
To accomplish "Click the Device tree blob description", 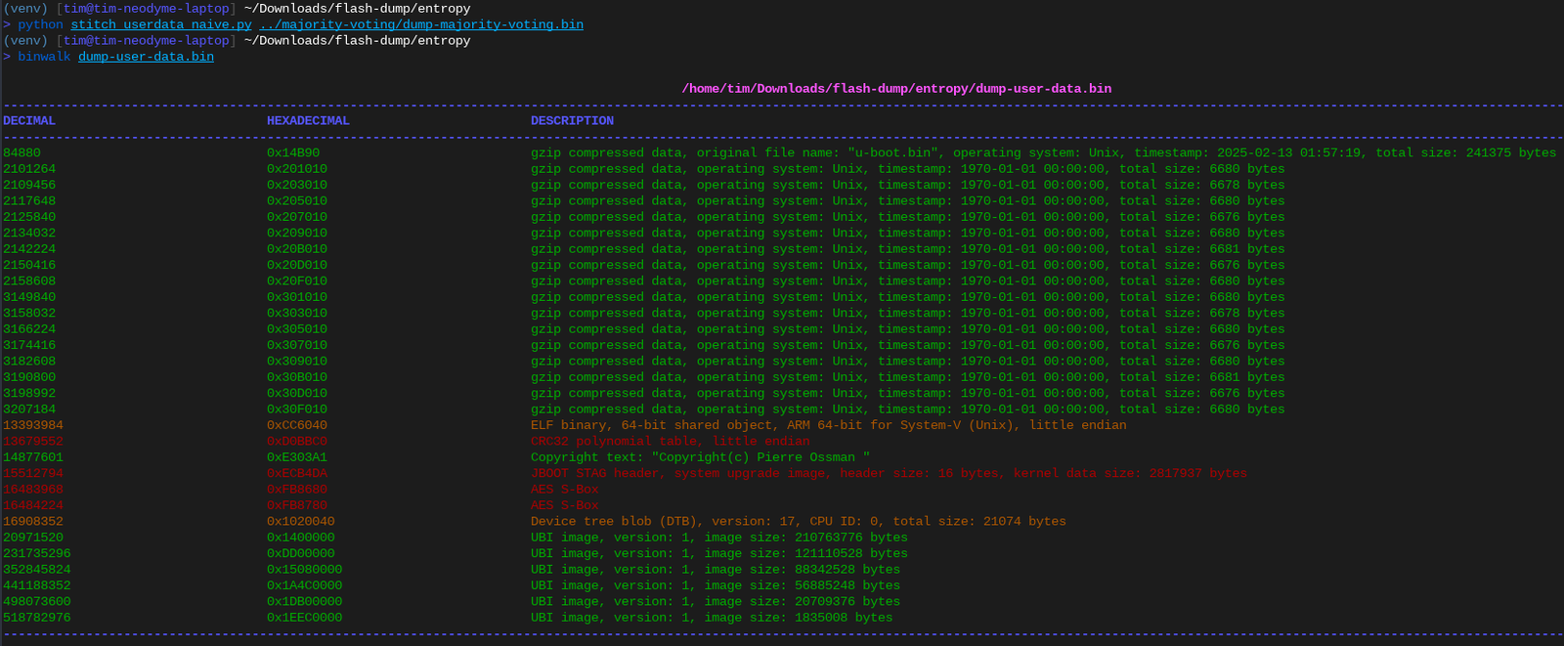I will pyautogui.click(x=798, y=521).
